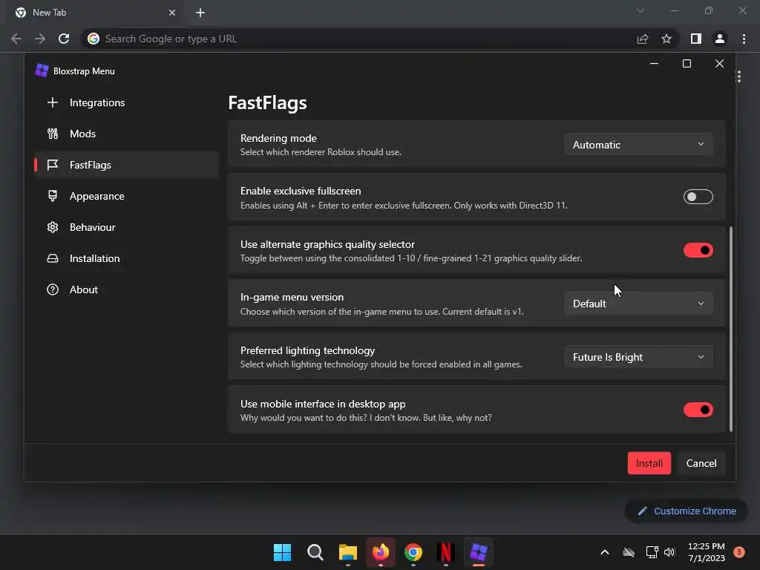Open File Explorer from taskbar

click(x=347, y=552)
